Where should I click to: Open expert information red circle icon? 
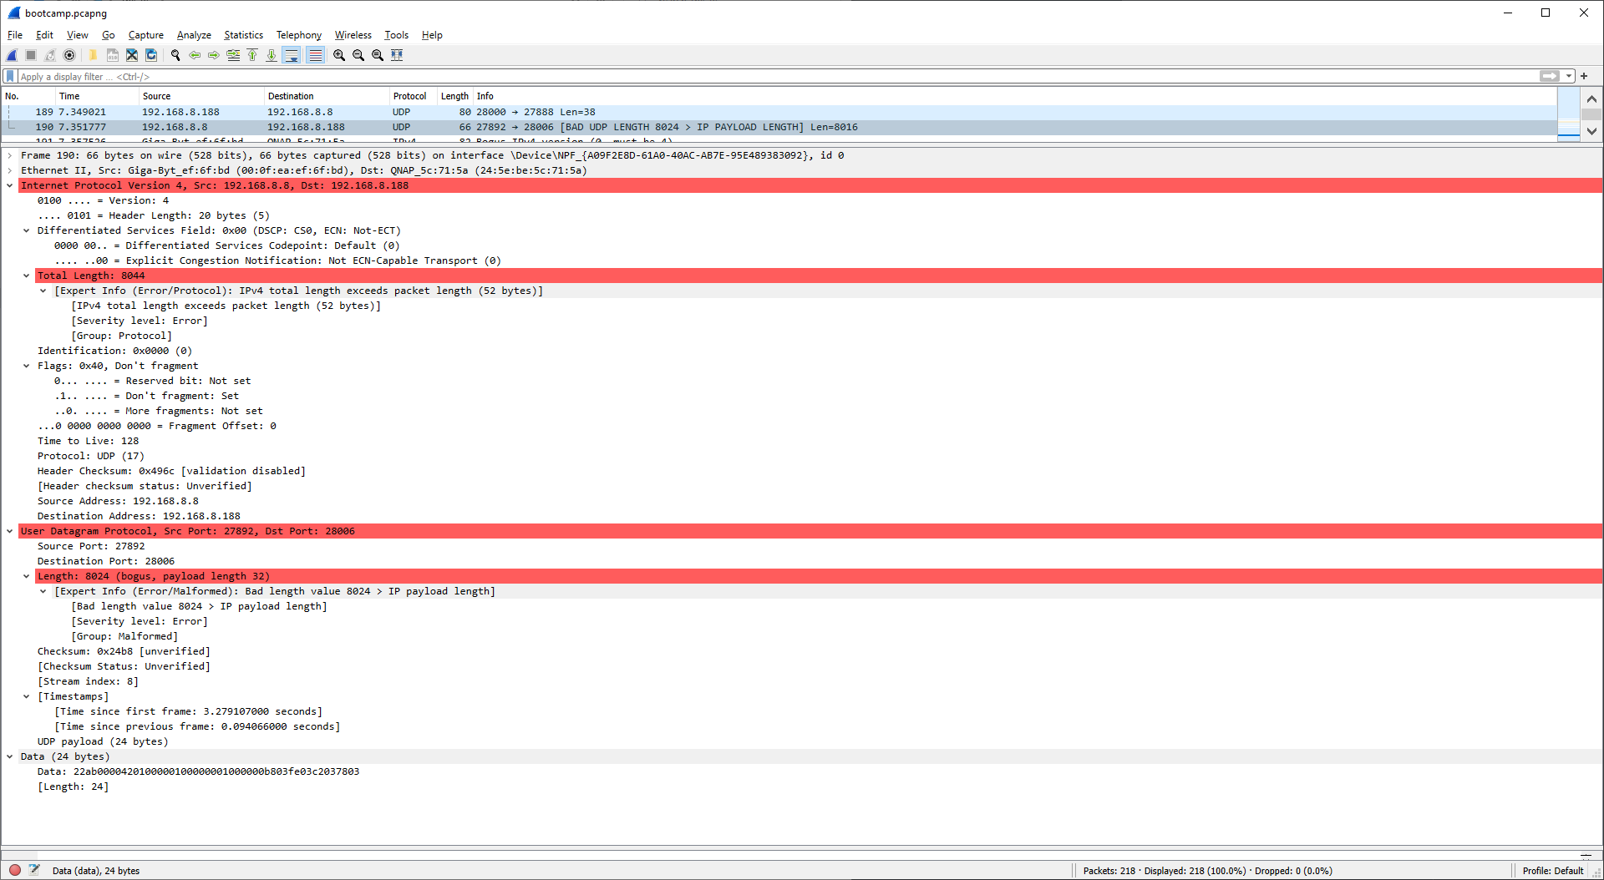point(15,870)
